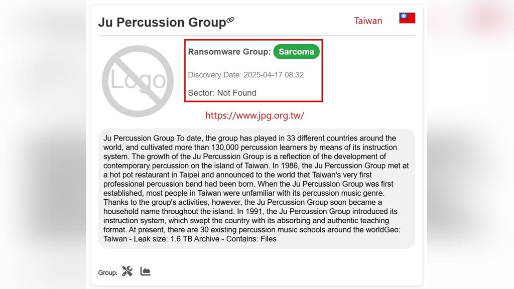514x289 pixels.
Task: Click the Discovery Date 2025-04-17 text
Action: pos(245,75)
